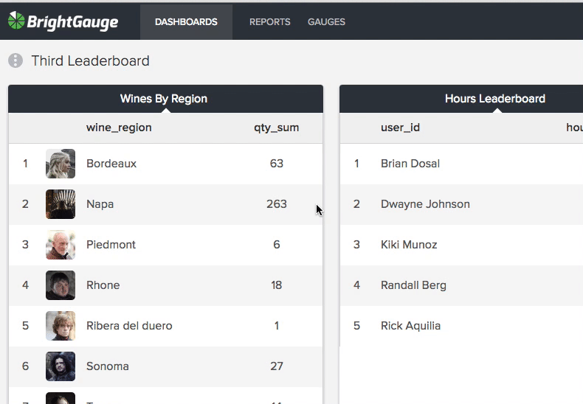
Task: Click rank number 1 beside Bordeaux
Action: click(25, 164)
